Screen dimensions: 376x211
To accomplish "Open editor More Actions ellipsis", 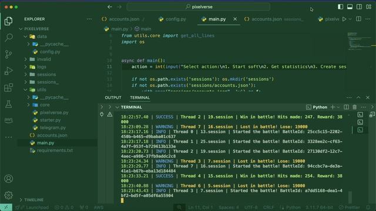I will coord(368,19).
